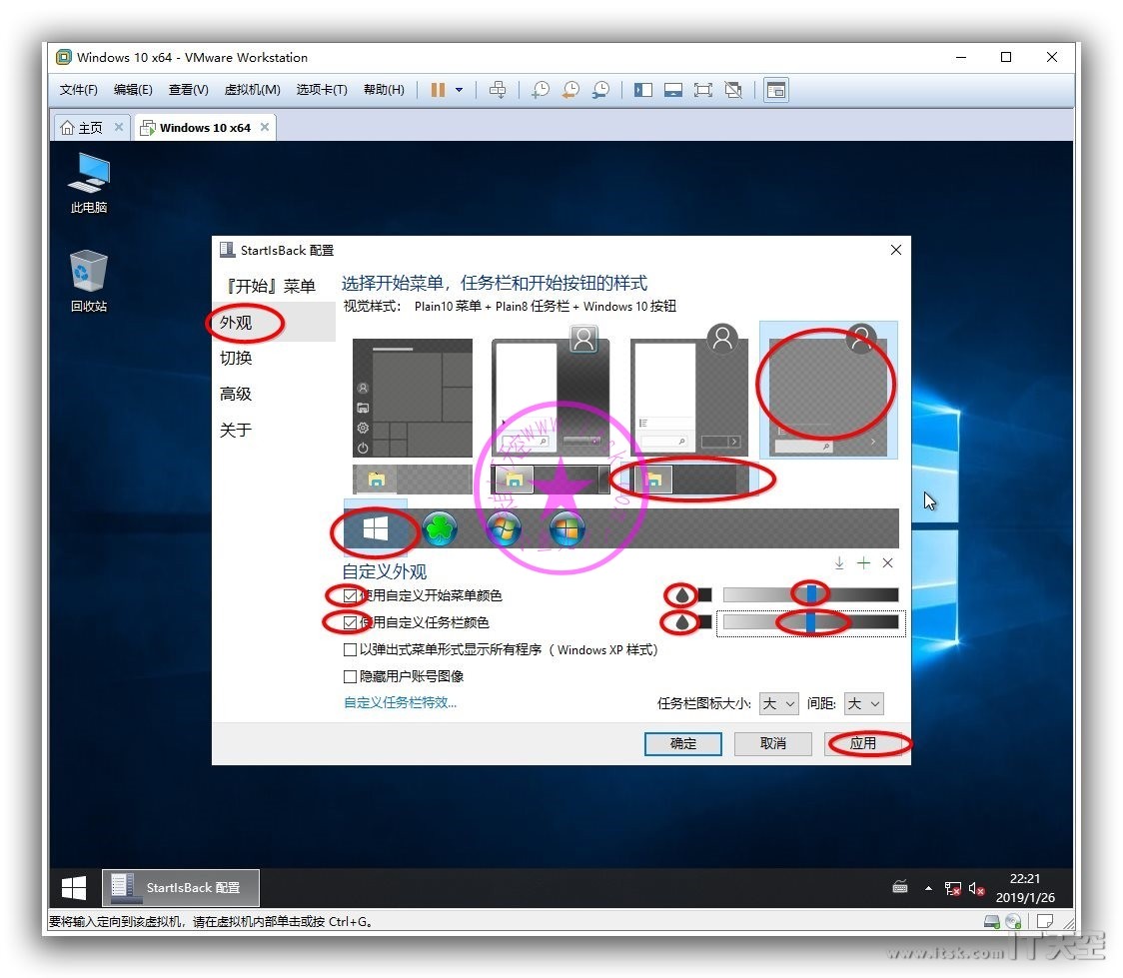Choose the fourth Plain10 start menu style
This screenshot has width=1123, height=978.
coord(828,391)
